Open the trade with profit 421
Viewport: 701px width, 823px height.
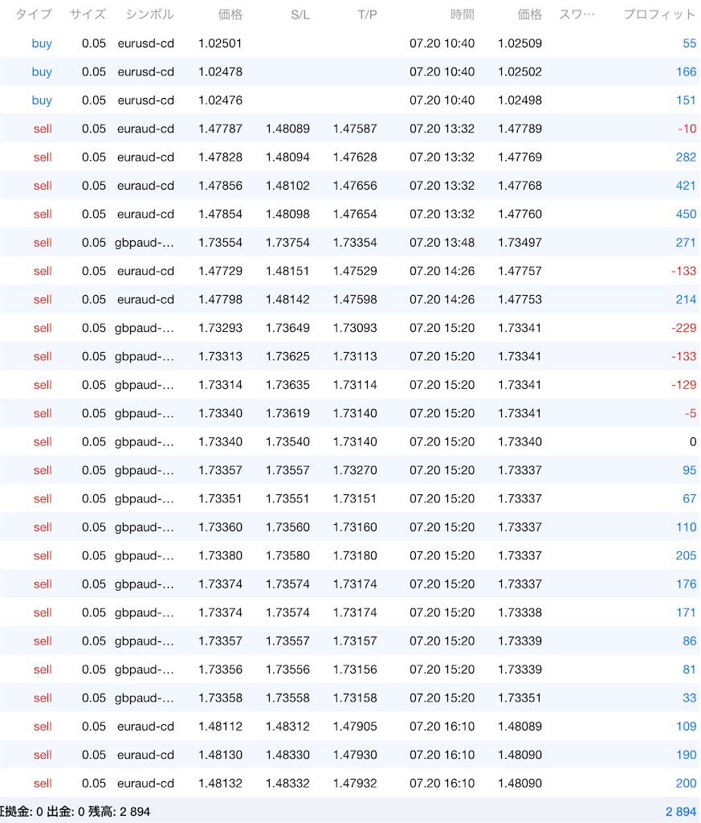point(686,186)
